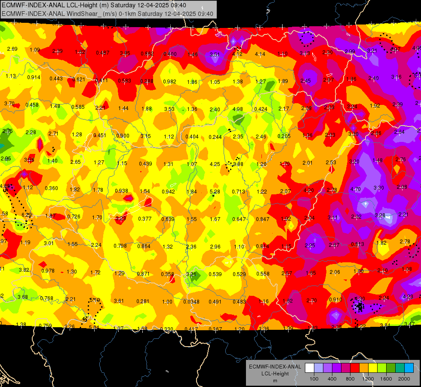Click wind shear value 0.798
Screen dimensions: 421x387
click(x=120, y=246)
